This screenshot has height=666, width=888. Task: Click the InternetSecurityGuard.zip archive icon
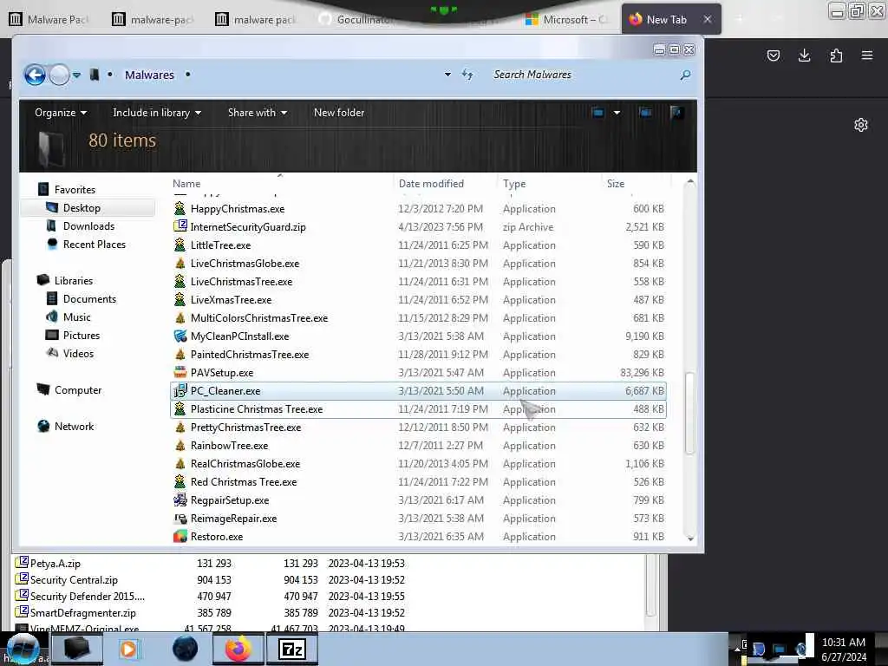click(180, 226)
